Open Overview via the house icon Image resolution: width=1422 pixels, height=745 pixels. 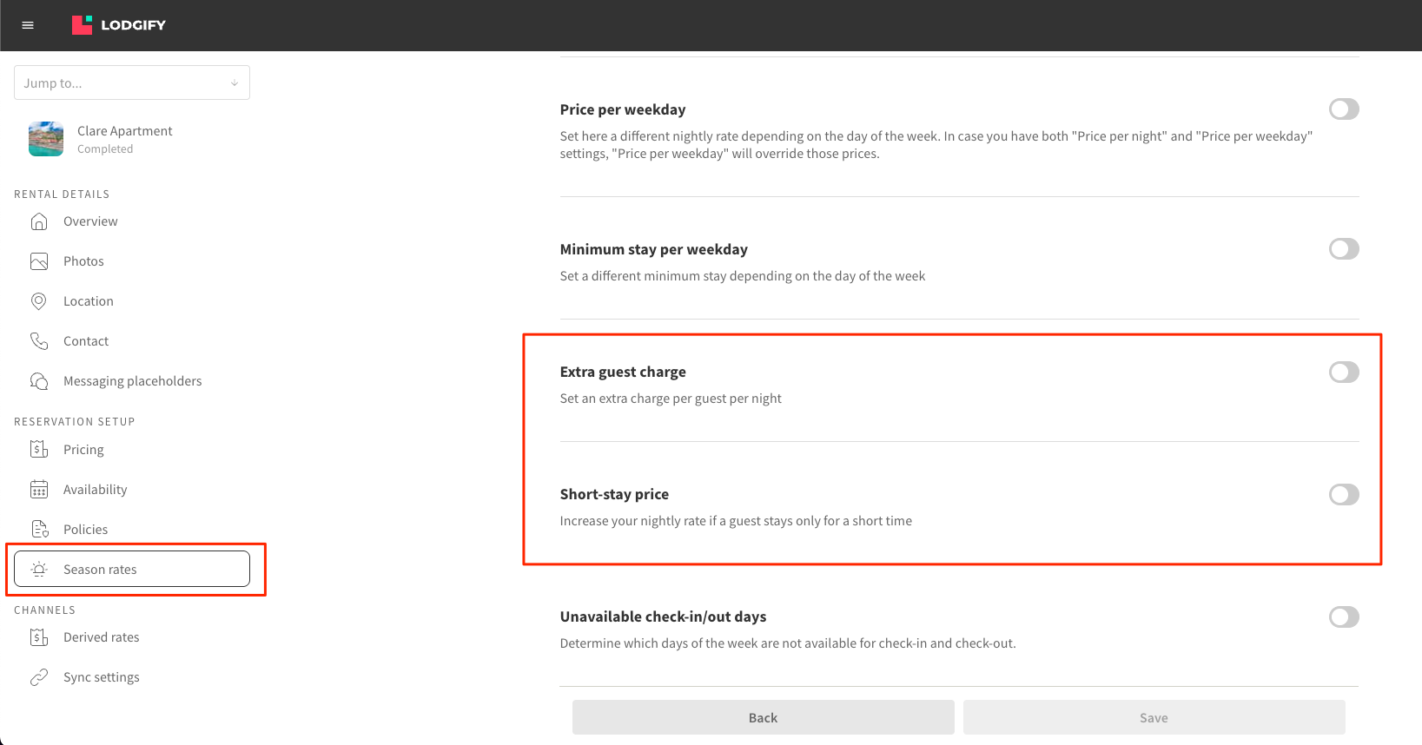point(39,221)
